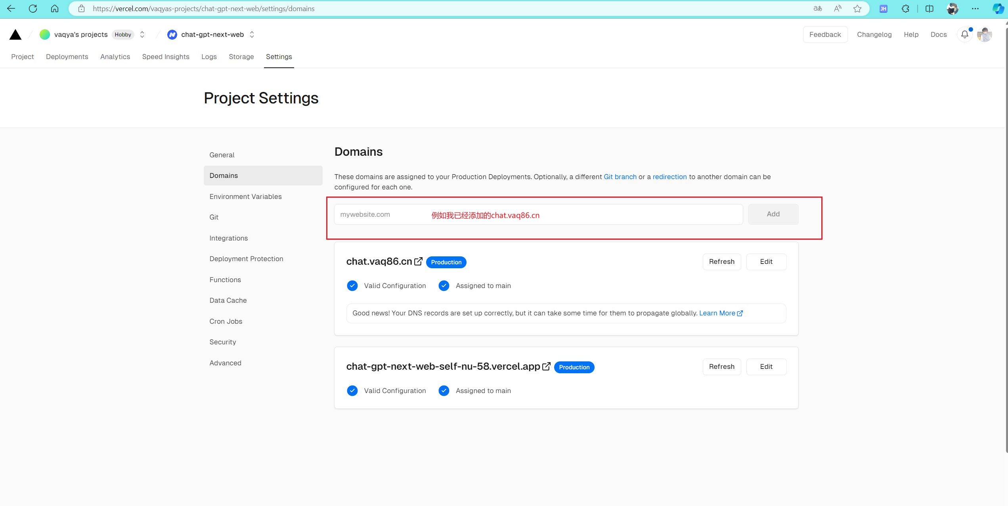Screen dimensions: 1008x506
Task: Add page to favorites with star icon
Action: pos(857,8)
